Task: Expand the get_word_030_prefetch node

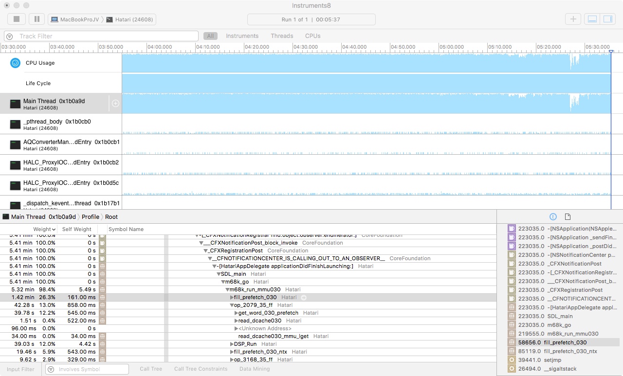Action: point(236,313)
